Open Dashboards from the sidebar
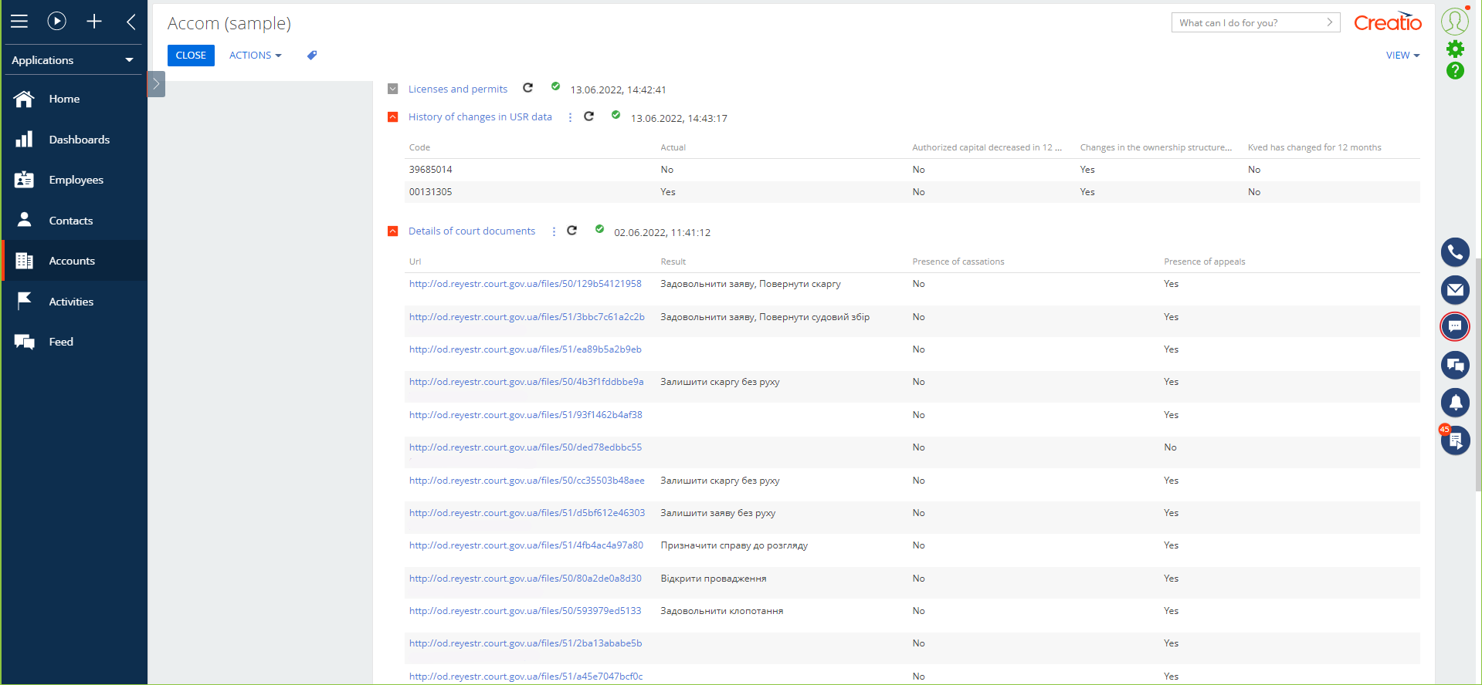1482x685 pixels. (79, 140)
